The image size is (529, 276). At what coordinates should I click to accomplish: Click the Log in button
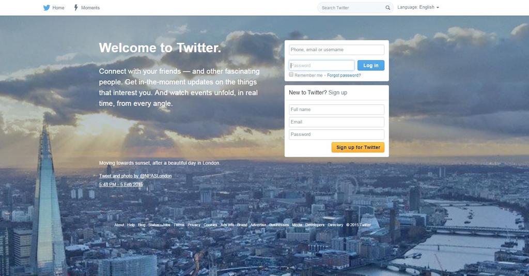click(x=371, y=66)
